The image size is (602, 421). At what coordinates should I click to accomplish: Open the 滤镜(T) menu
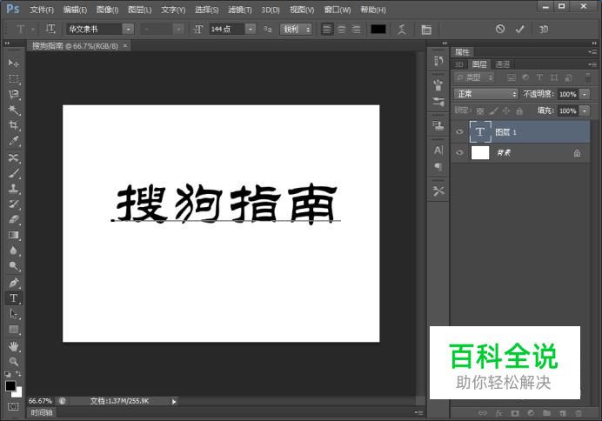[x=239, y=10]
